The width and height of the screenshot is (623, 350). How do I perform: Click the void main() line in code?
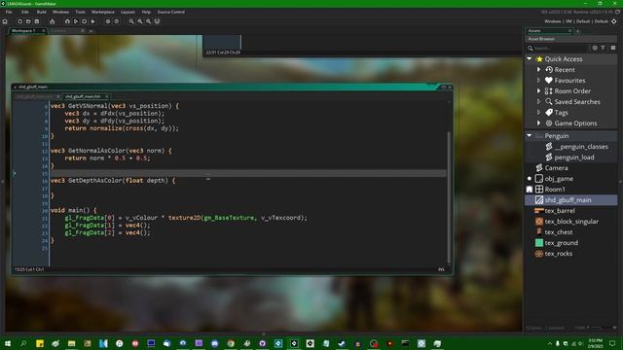pos(74,210)
